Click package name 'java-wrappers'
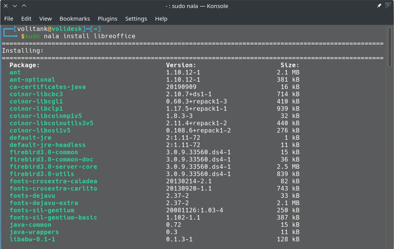Viewport: 394px width, 249px height. pyautogui.click(x=34, y=232)
